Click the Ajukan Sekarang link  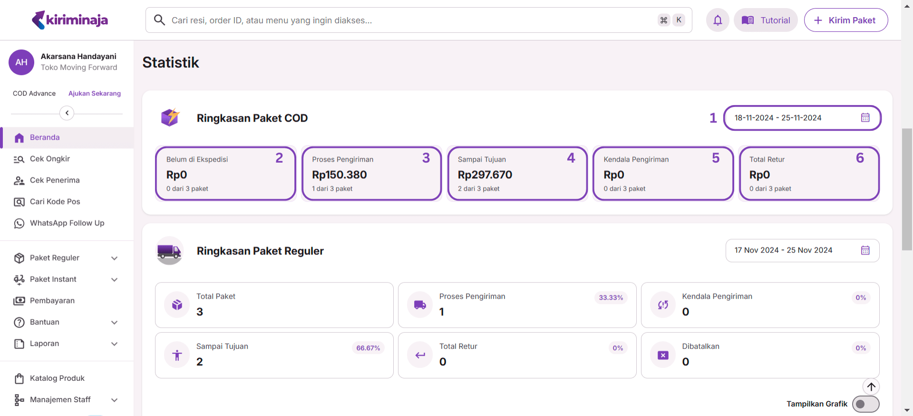point(95,94)
